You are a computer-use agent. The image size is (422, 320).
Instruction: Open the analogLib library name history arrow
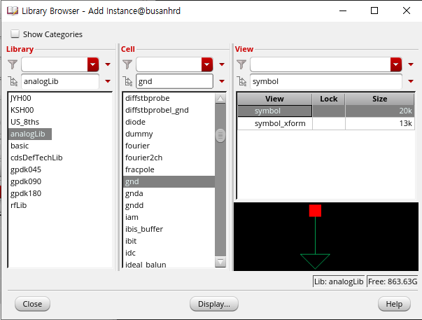click(108, 81)
